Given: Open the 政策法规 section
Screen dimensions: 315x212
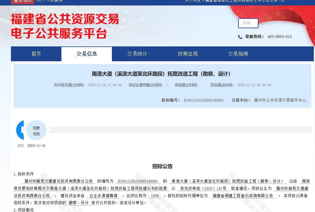Looking at the screenshot, I should 187,54.
